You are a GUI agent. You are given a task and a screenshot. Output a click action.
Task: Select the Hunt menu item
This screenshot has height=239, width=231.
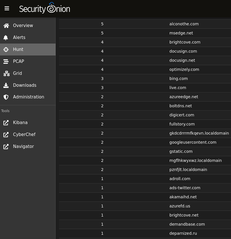pos(28,50)
